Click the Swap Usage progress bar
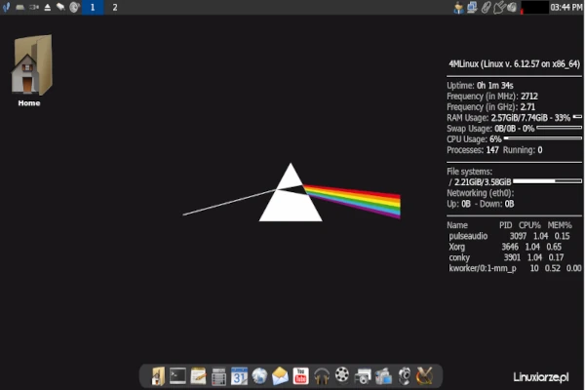585x390 pixels. (560, 128)
